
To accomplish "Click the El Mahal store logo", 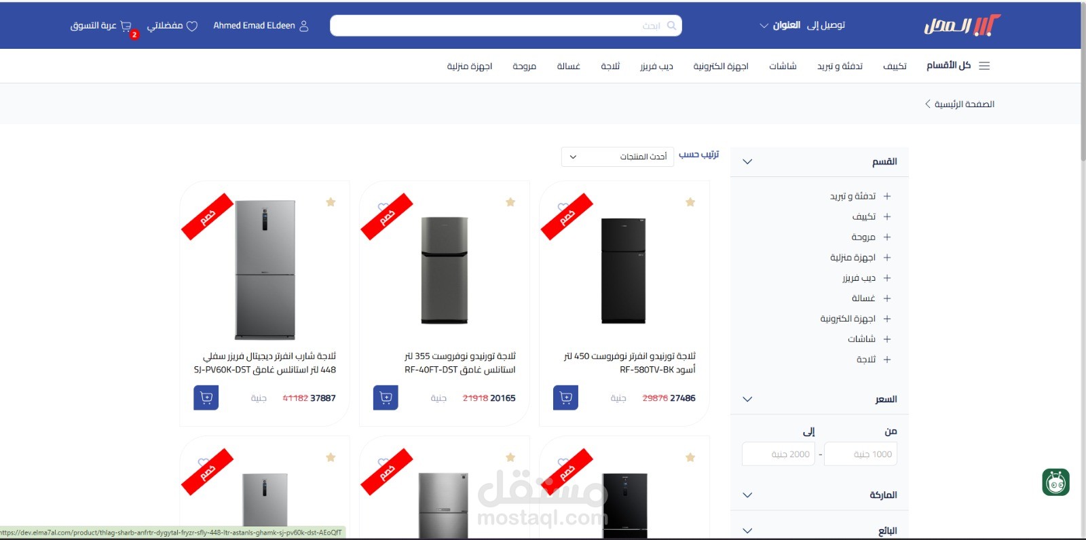I will 962,25.
